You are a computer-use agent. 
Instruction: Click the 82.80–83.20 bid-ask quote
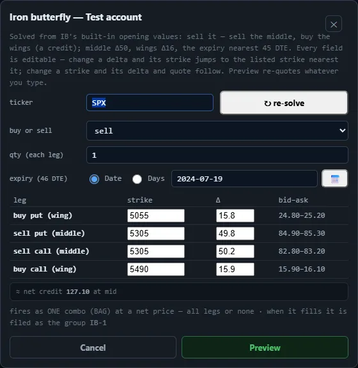[302, 251]
